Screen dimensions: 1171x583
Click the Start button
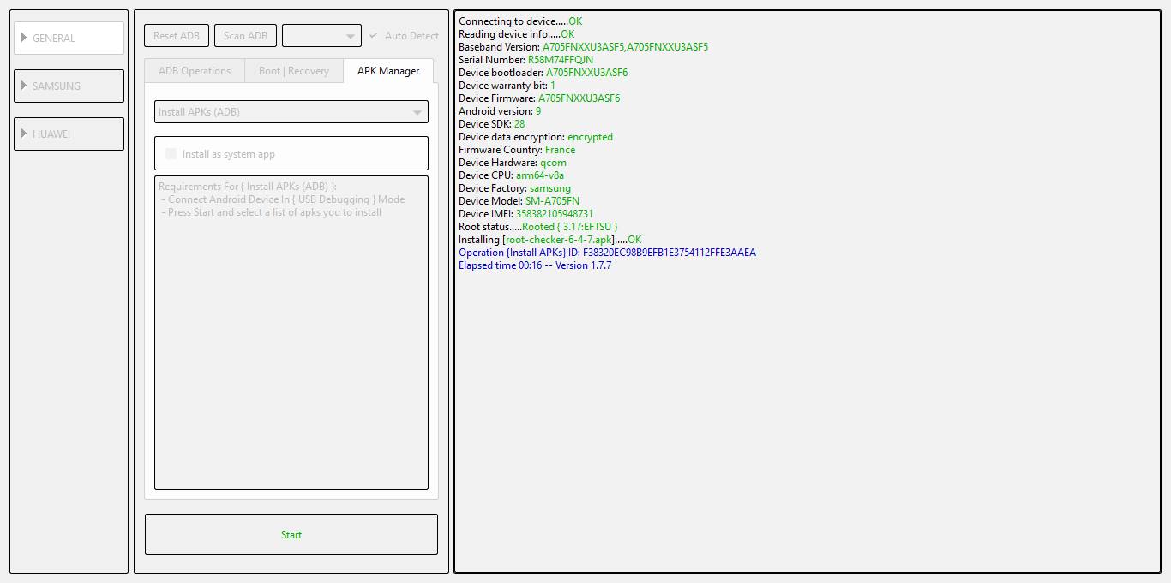tap(291, 534)
